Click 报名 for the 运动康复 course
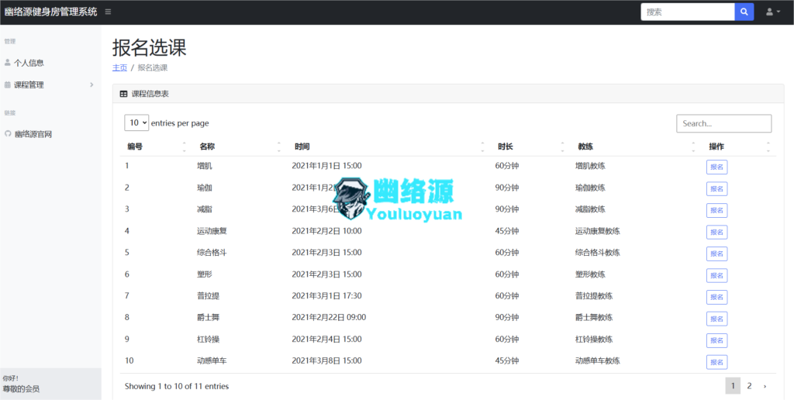The width and height of the screenshot is (794, 400). coord(716,232)
